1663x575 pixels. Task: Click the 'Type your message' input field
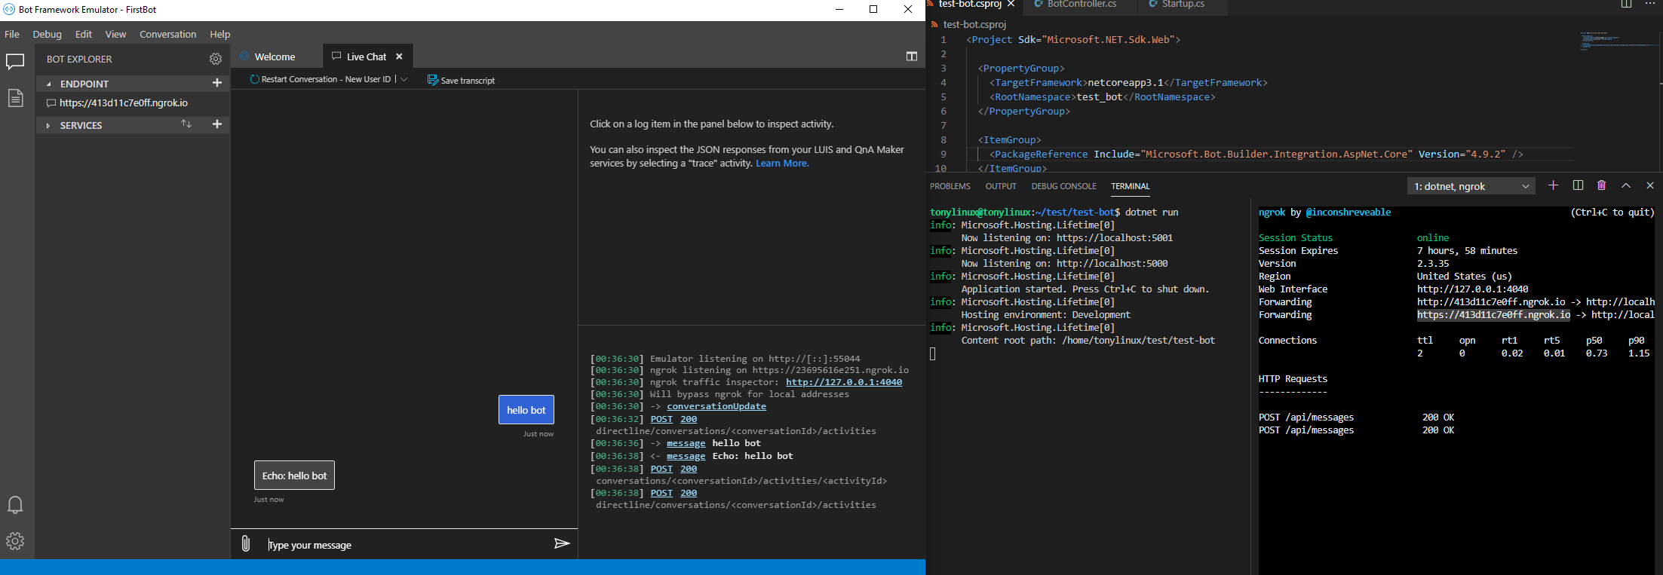407,545
